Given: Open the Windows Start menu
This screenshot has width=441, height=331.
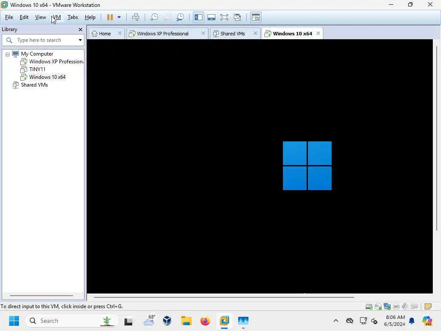Looking at the screenshot, I should (x=14, y=321).
